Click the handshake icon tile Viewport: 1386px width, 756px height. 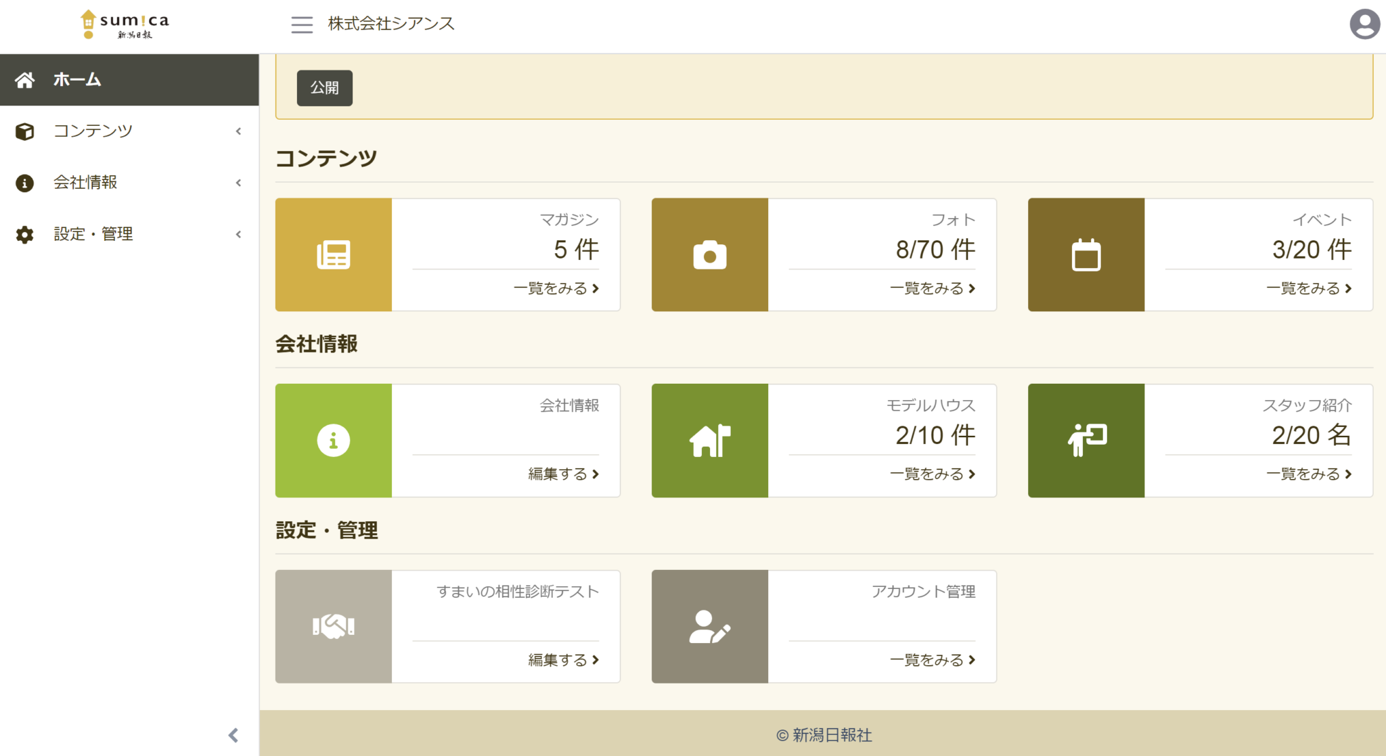pyautogui.click(x=334, y=626)
